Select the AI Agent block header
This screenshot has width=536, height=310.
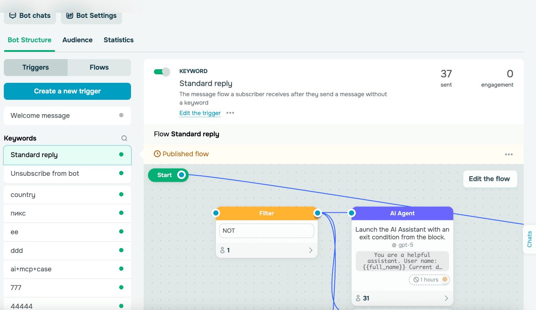click(x=402, y=213)
